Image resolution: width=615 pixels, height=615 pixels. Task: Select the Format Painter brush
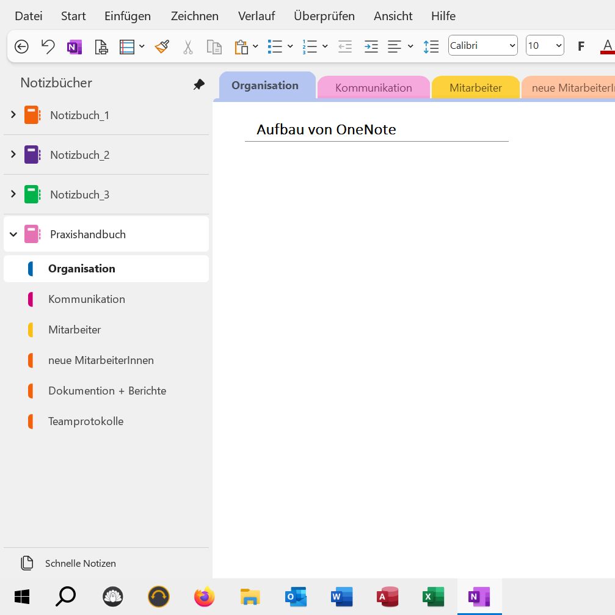(x=162, y=46)
